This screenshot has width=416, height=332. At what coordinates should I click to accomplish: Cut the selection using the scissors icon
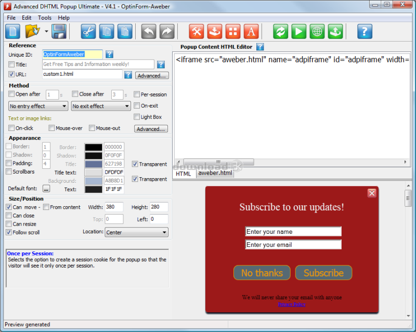pos(88,32)
